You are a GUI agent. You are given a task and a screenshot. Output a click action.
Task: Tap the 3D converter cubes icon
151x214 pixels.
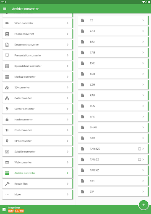tap(7, 87)
